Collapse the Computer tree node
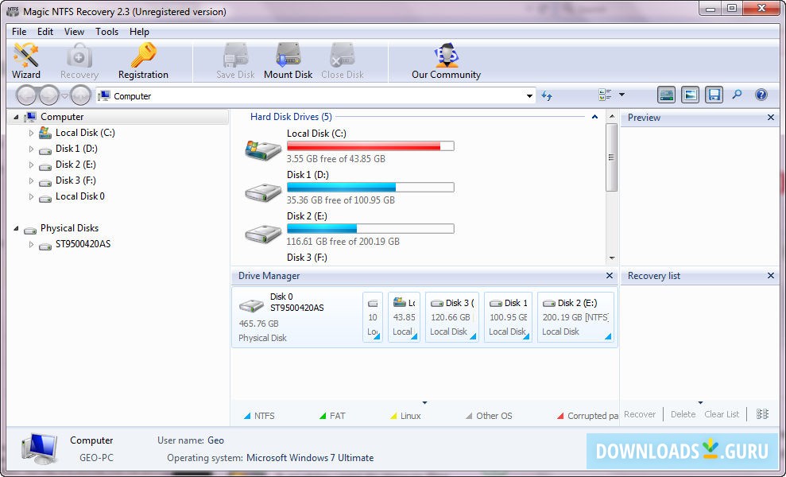Viewport: 786px width, 477px height. [x=16, y=118]
